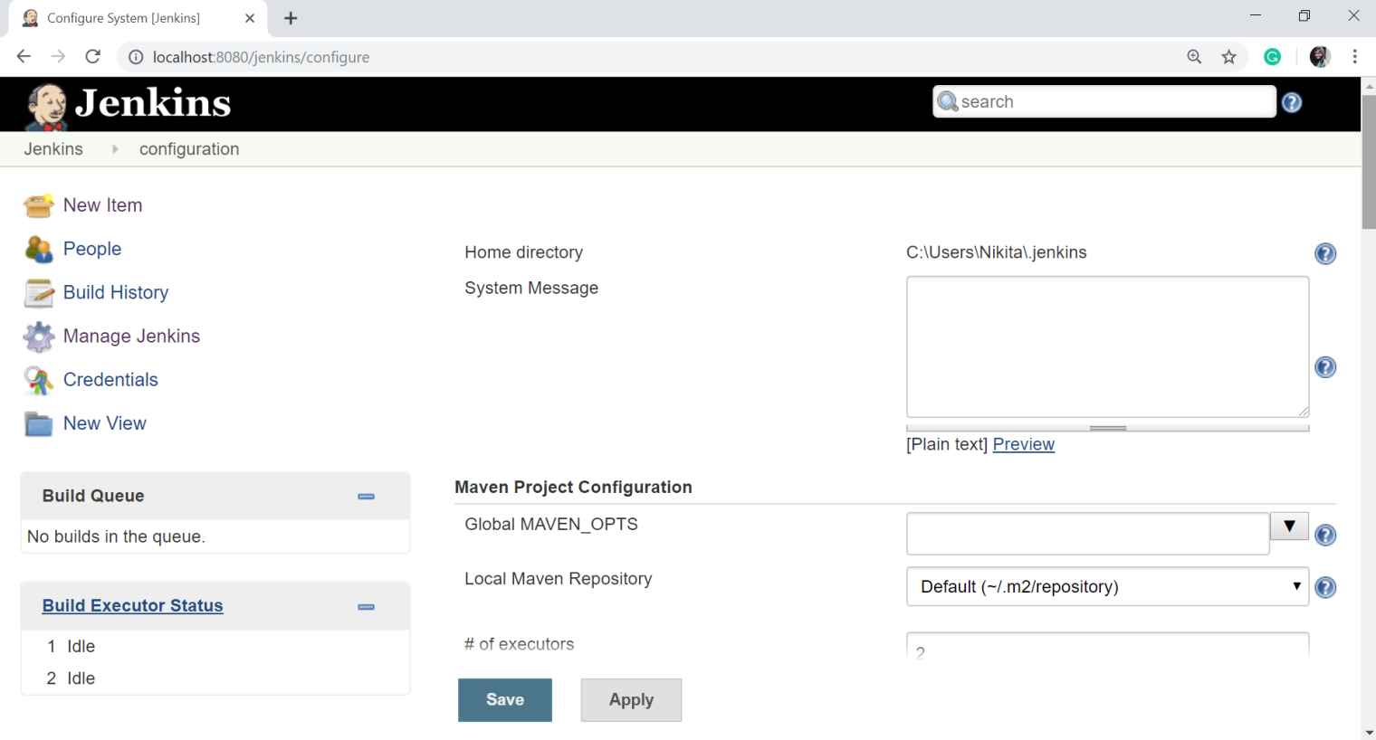This screenshot has width=1376, height=740.
Task: Click the New Item box icon
Action: pyautogui.click(x=38, y=205)
